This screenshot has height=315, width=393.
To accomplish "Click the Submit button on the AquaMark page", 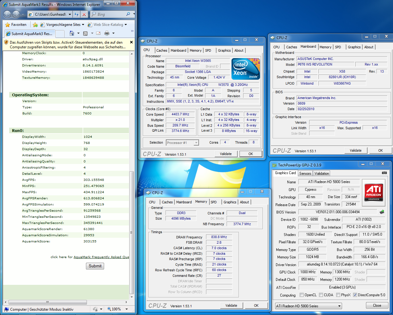I will coord(95,266).
